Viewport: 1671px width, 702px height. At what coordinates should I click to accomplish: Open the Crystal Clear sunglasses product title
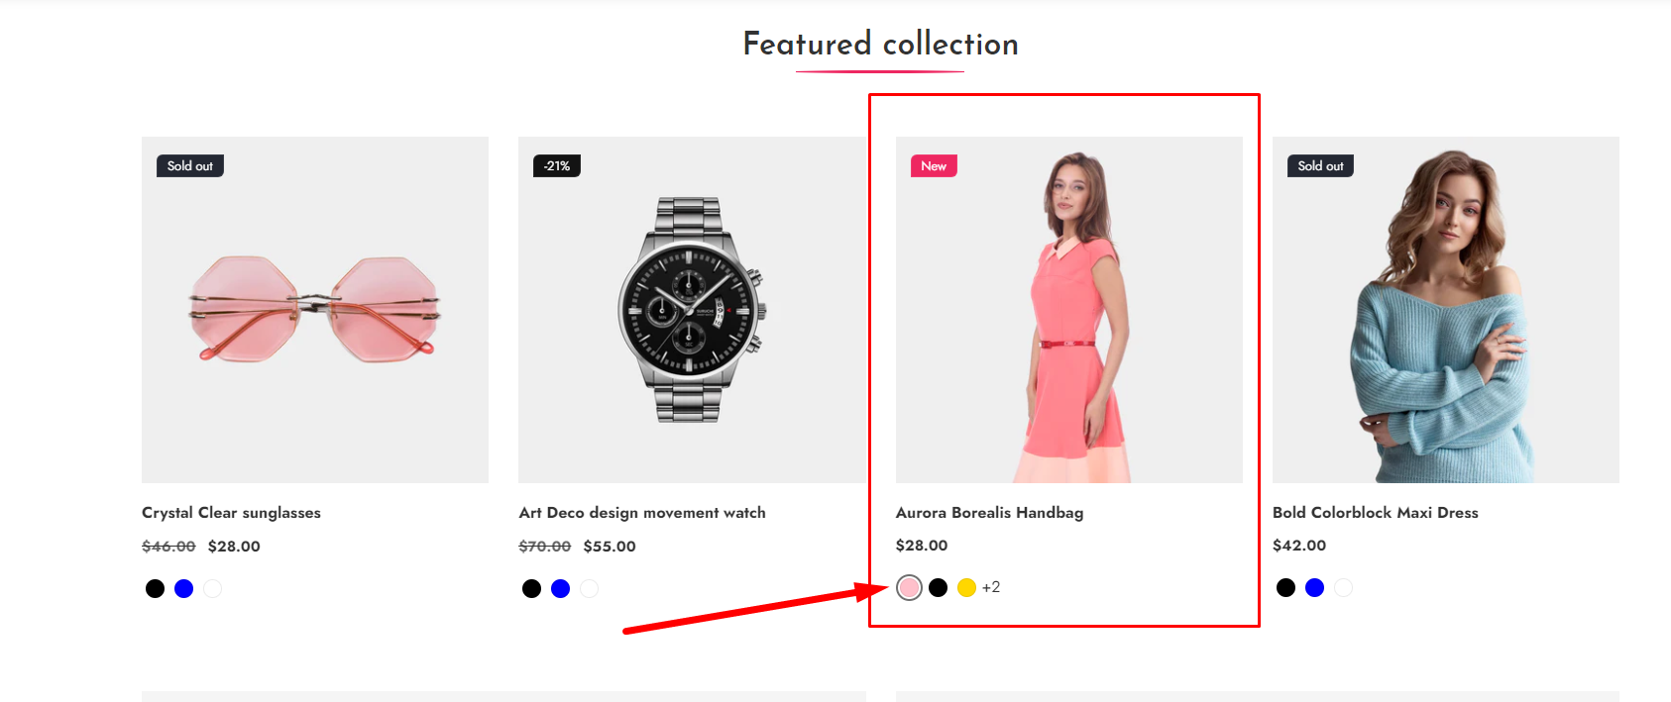pyautogui.click(x=231, y=513)
